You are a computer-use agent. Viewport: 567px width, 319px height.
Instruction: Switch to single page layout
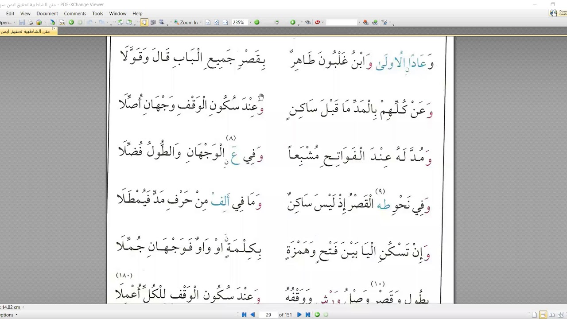point(535,315)
